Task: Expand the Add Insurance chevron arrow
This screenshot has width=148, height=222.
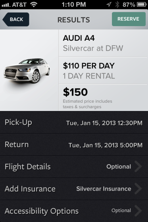Action: tap(138, 189)
